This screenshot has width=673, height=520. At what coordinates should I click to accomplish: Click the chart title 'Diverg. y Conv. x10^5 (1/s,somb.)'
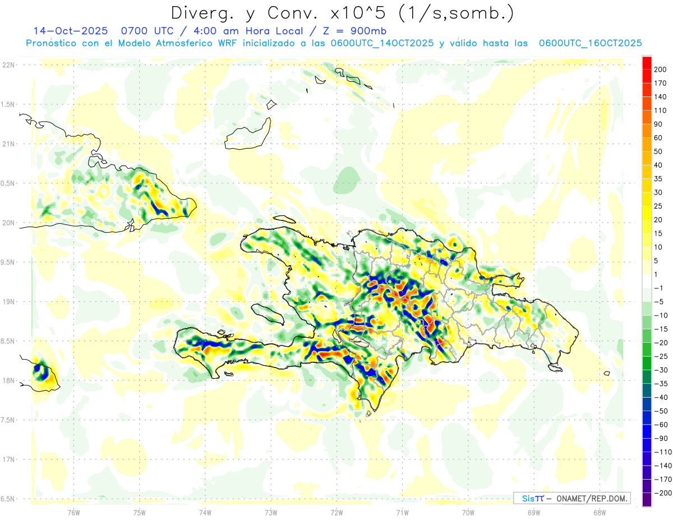point(342,12)
